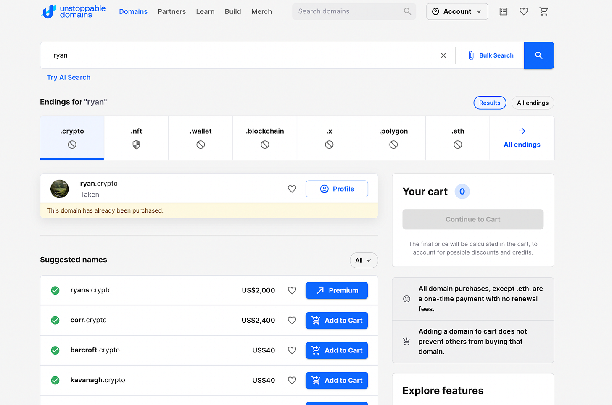Click the unavailable icon under .wallet
Viewport: 612px width, 405px height.
[x=200, y=145]
